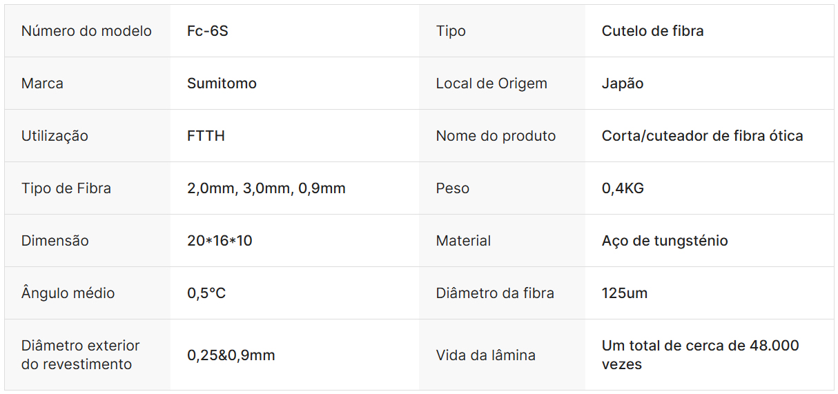Select the 'Fc-6S' model value

(208, 31)
